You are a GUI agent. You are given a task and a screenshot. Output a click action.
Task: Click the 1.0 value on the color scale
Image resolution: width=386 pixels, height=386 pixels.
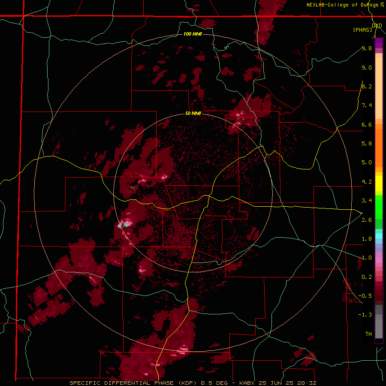pyautogui.click(x=367, y=258)
